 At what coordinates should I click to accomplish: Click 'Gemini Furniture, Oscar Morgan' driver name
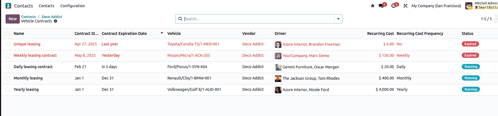(x=311, y=67)
